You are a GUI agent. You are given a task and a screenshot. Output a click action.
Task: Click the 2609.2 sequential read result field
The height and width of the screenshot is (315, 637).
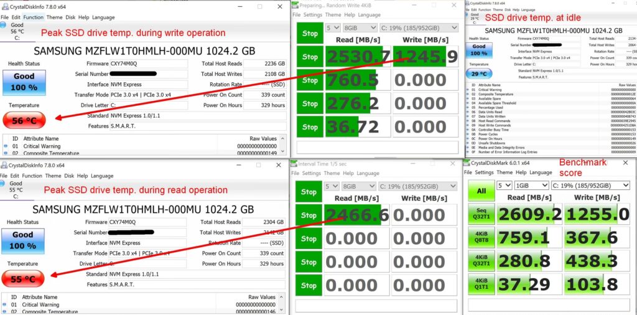[529, 215]
